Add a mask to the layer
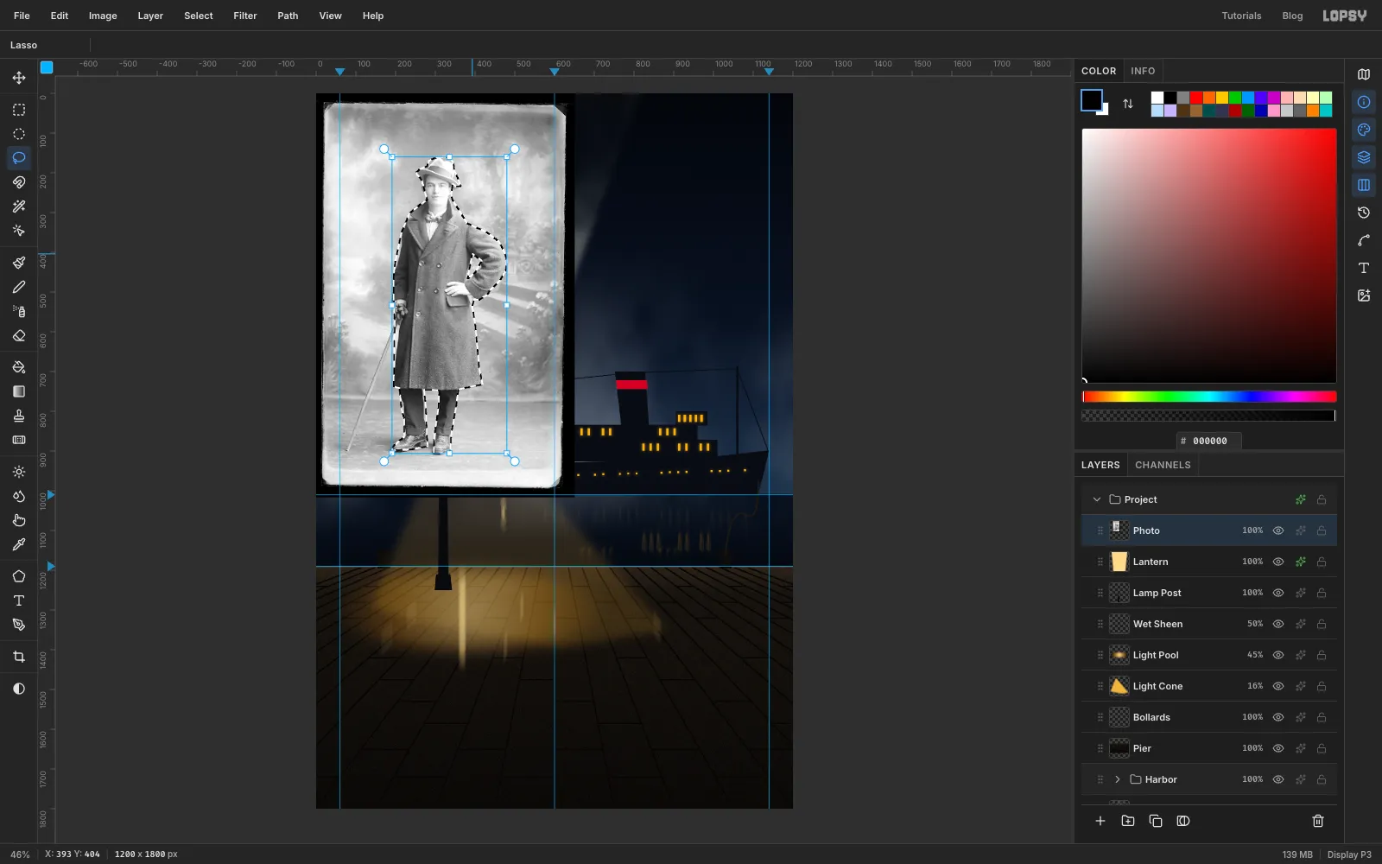The image size is (1382, 864). tap(1183, 821)
